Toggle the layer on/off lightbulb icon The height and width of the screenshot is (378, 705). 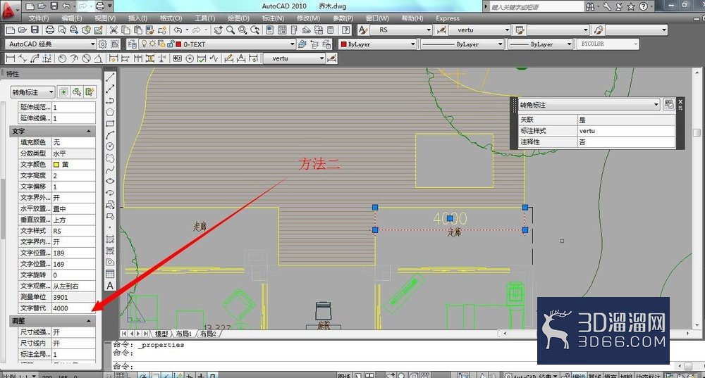(144, 44)
